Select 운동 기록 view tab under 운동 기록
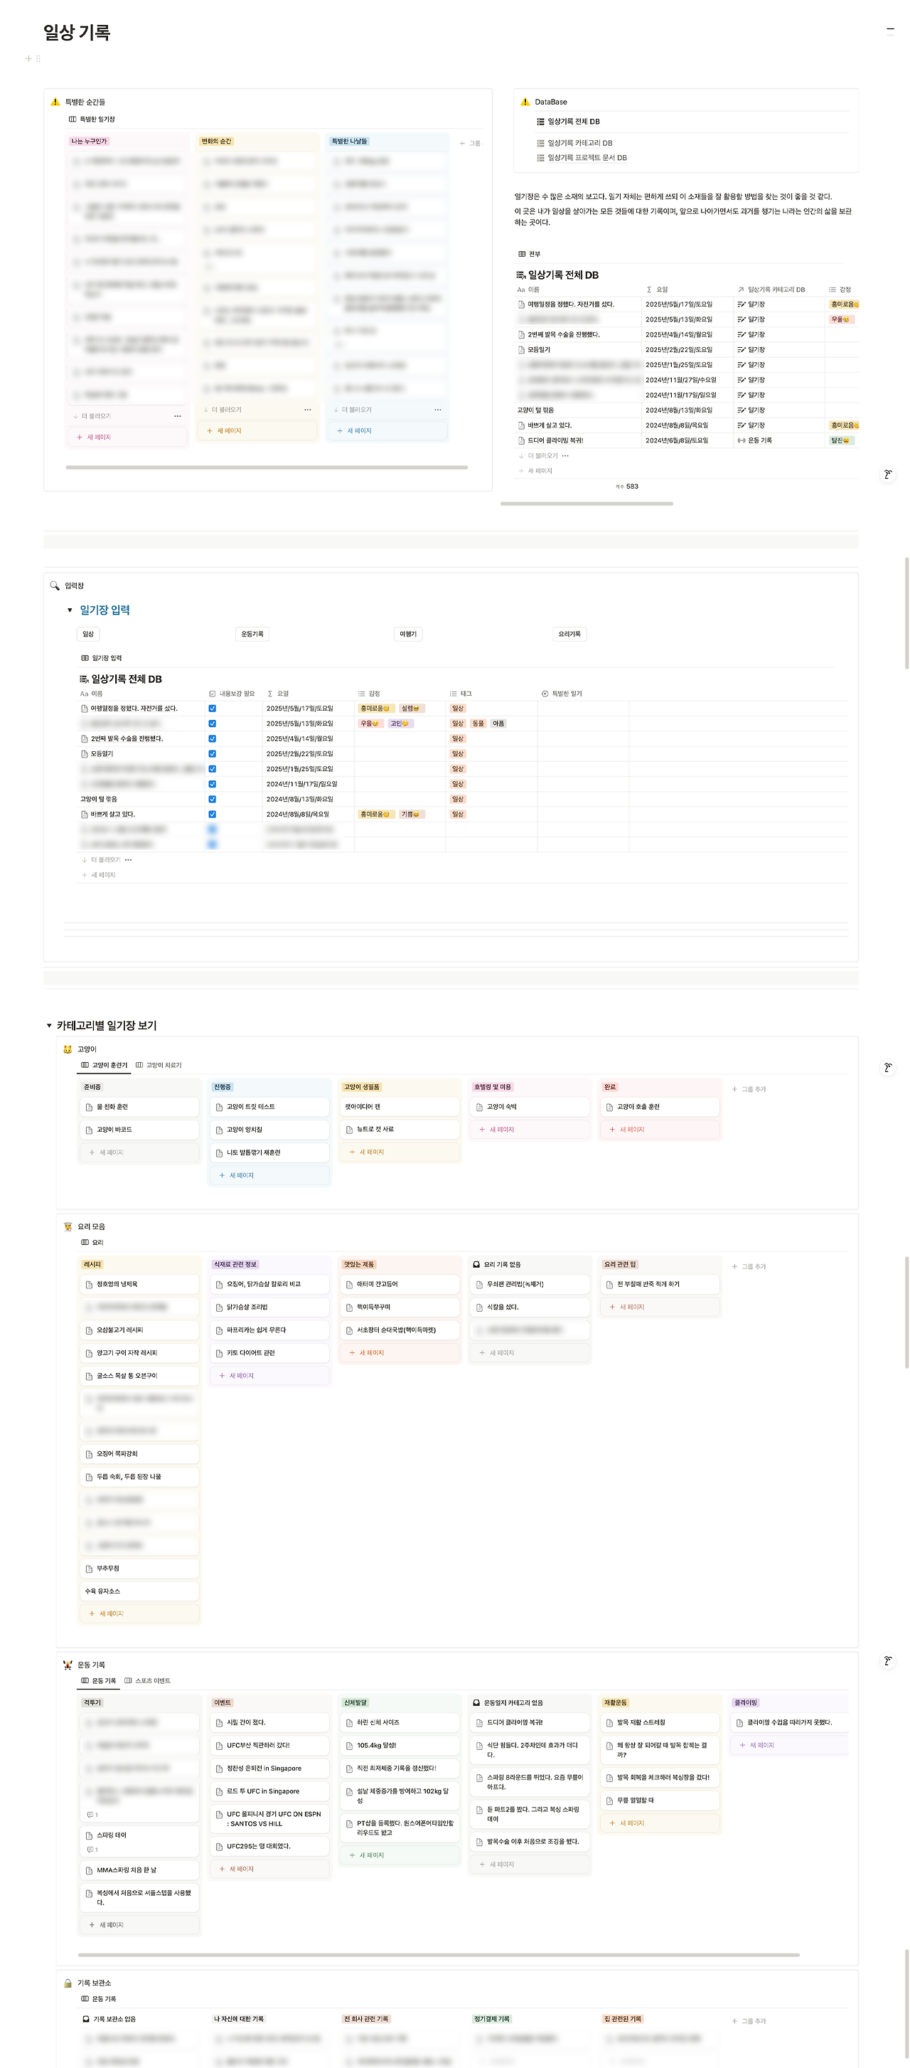 [x=98, y=1680]
